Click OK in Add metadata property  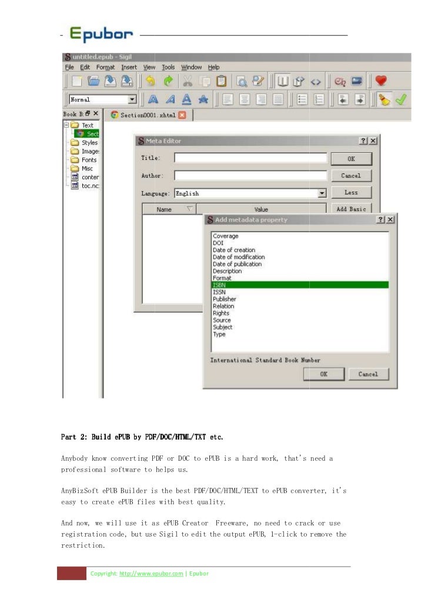point(323,374)
